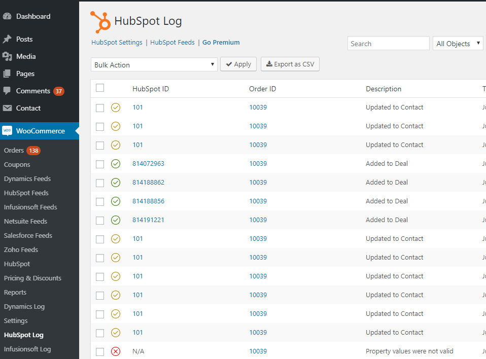Open Dynamics Log submenu item
This screenshot has width=486, height=359.
coord(24,307)
